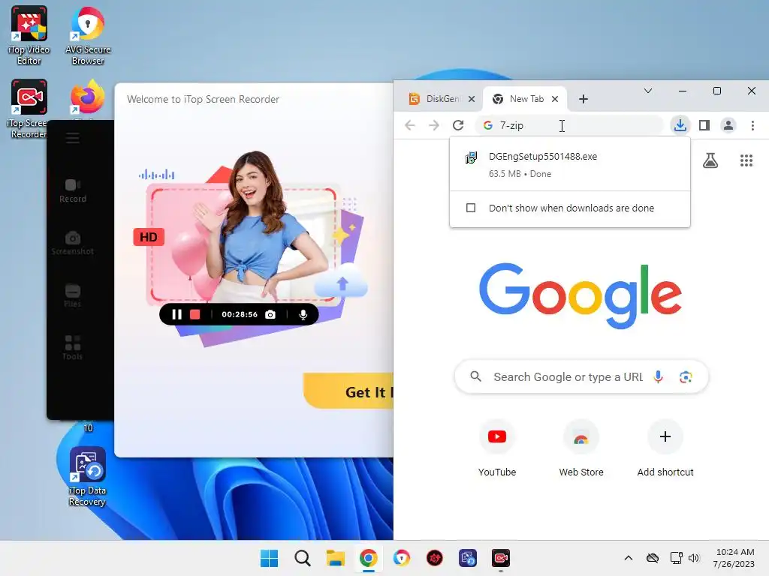
Task: Open volume control in system tray
Action: click(x=693, y=558)
